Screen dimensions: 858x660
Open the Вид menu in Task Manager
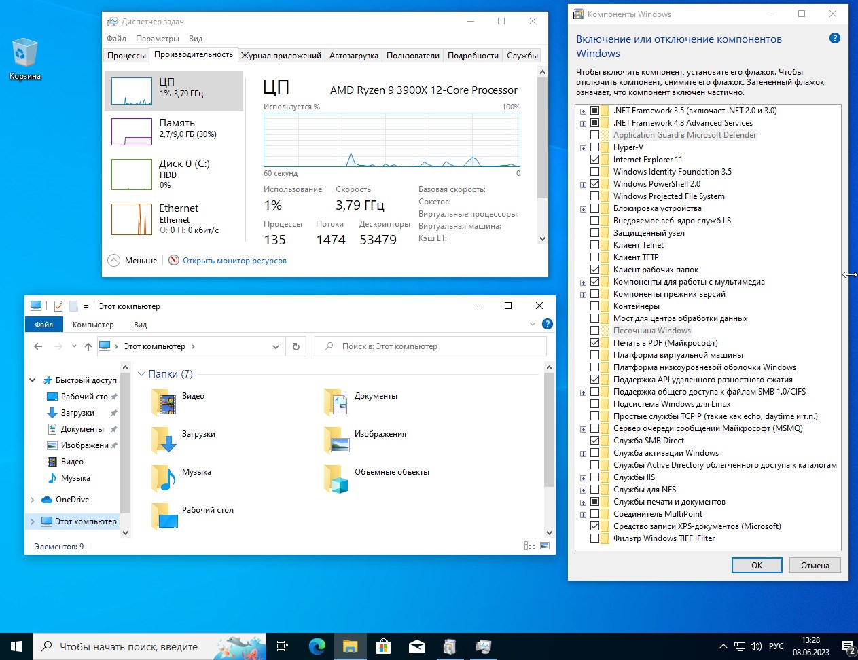click(195, 38)
